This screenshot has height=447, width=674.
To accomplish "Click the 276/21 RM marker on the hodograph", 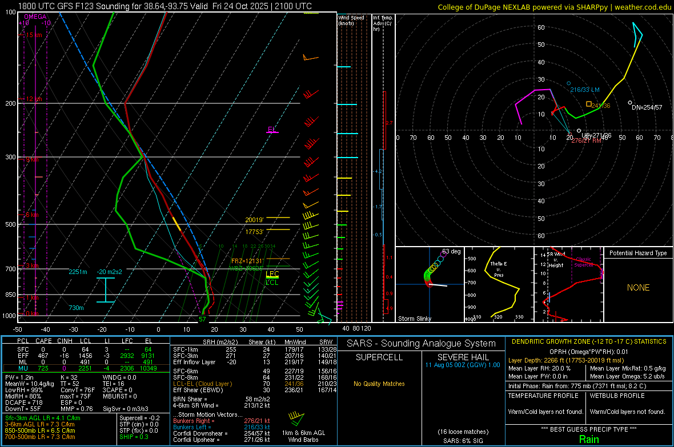I will point(570,132).
